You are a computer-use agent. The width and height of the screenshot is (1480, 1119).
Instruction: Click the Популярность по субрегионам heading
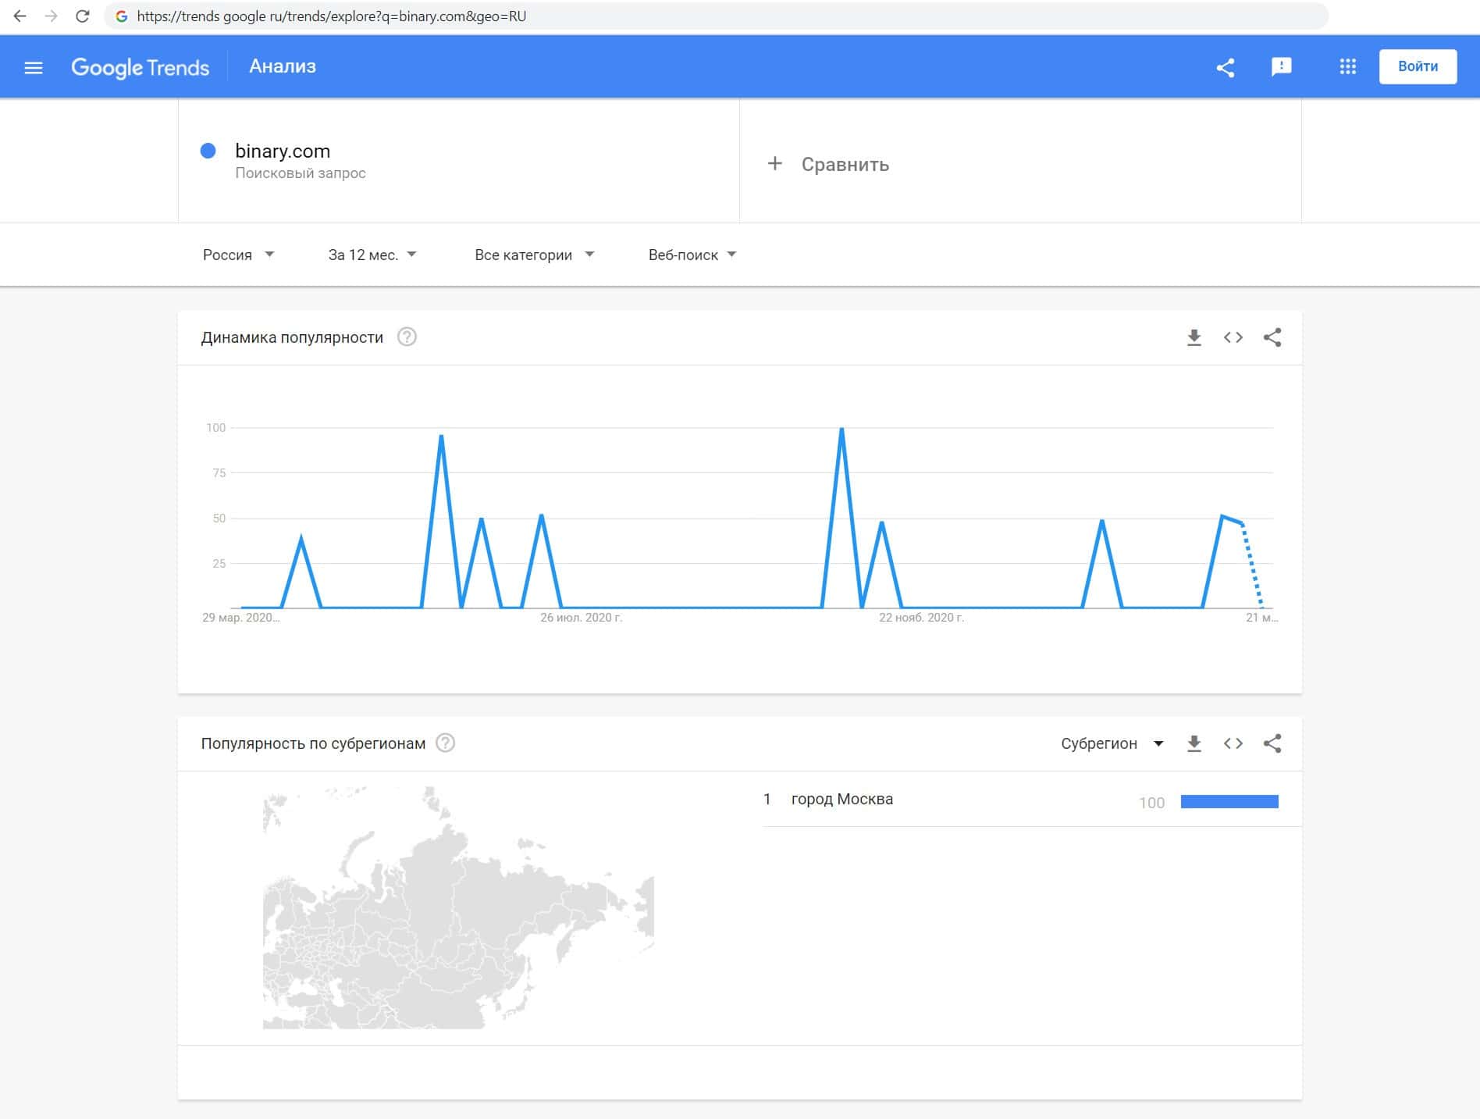tap(313, 743)
